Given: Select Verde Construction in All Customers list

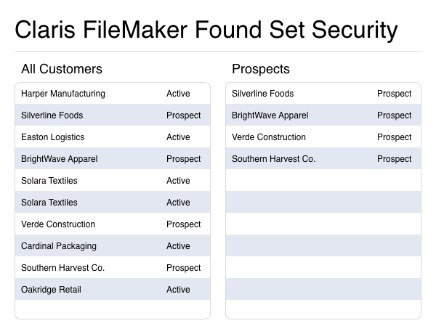Looking at the screenshot, I should 58,224.
